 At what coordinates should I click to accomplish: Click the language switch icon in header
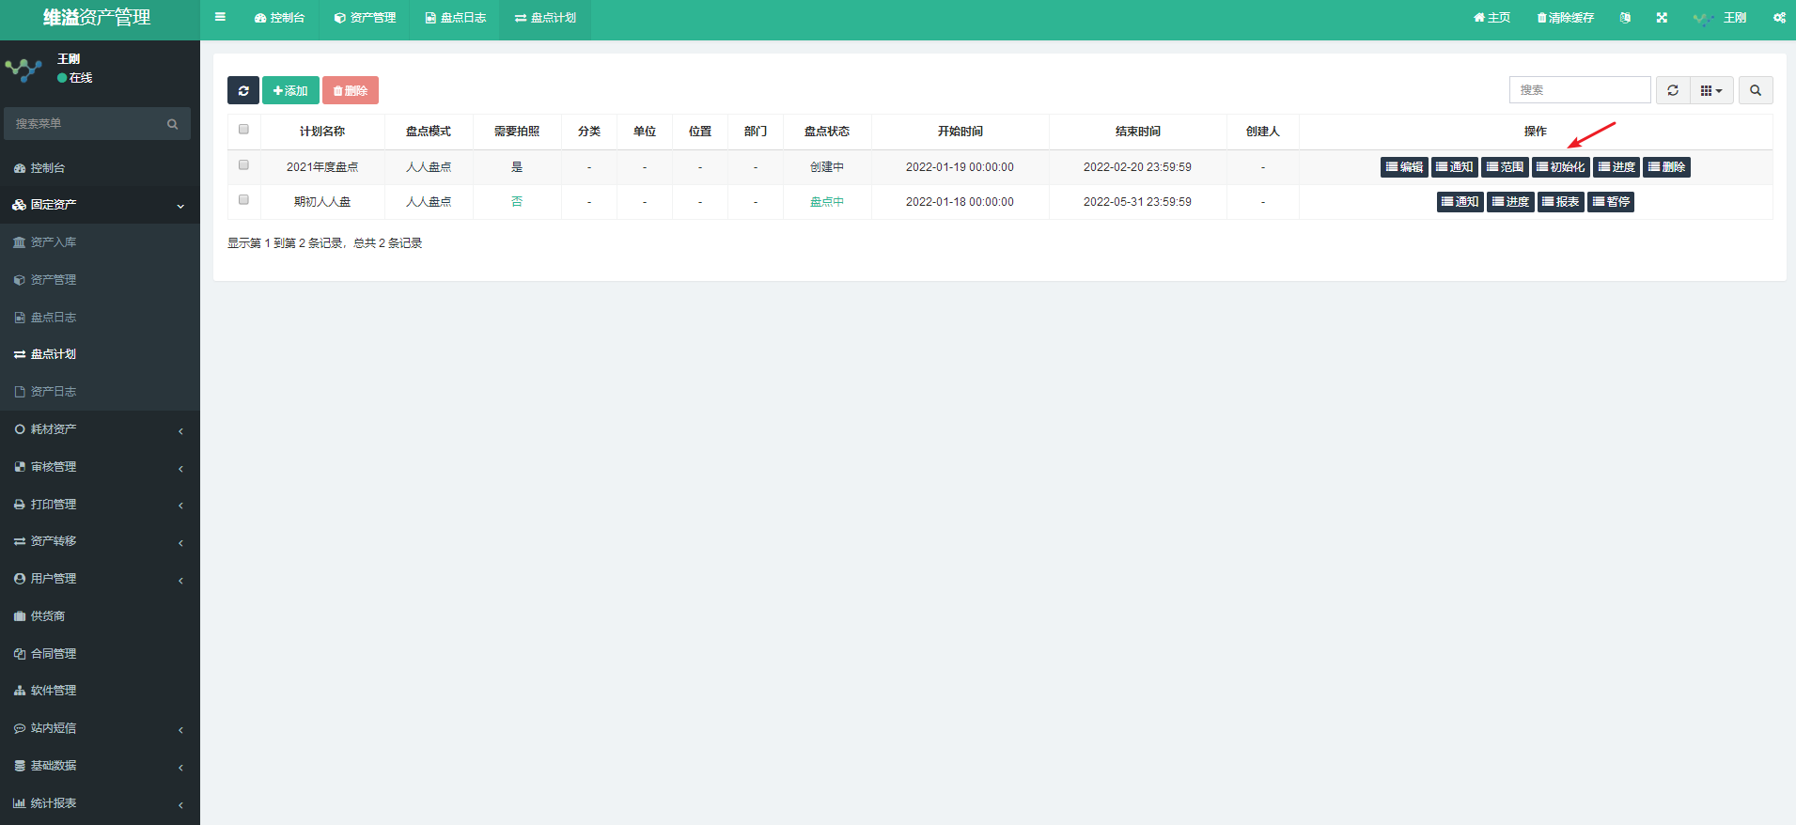point(1625,18)
